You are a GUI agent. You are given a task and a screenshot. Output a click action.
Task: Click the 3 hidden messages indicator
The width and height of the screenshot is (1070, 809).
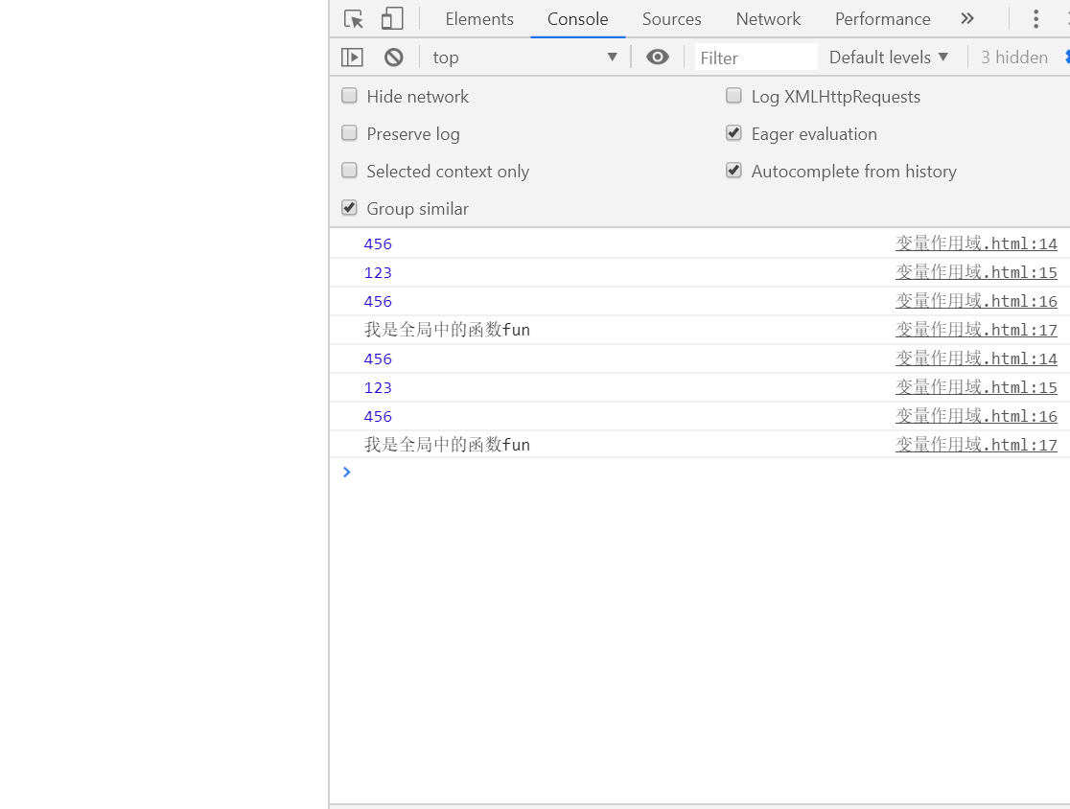pos(1014,58)
